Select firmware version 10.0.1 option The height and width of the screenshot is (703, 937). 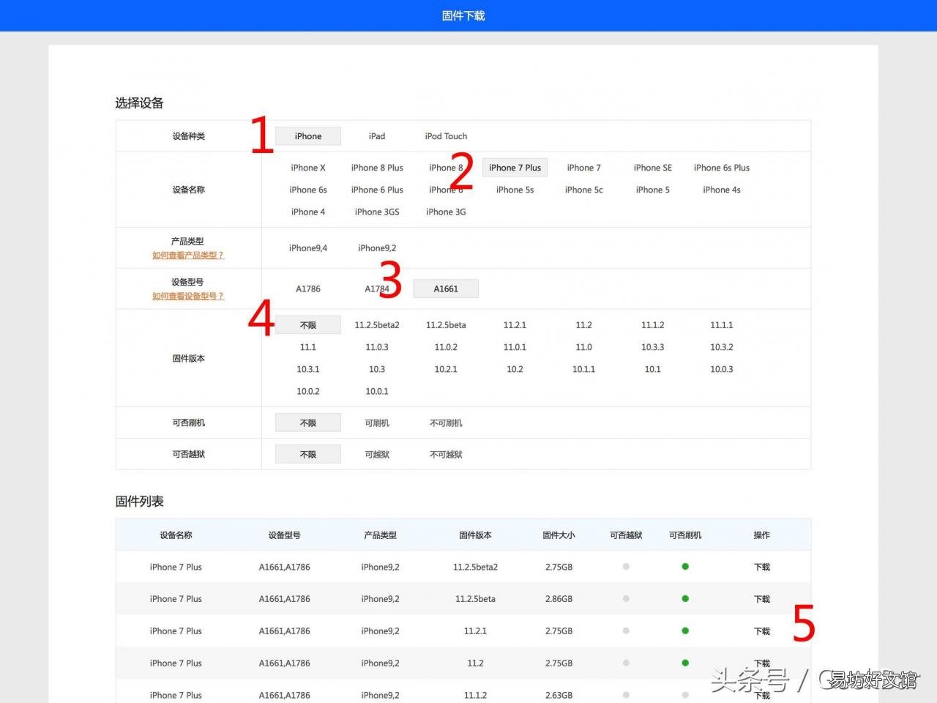click(x=377, y=391)
